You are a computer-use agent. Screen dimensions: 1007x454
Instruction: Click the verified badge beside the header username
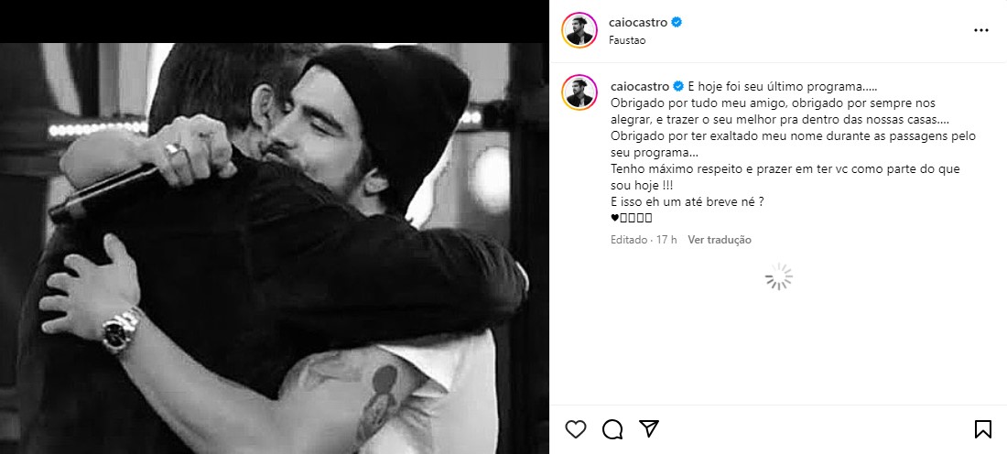click(x=677, y=23)
